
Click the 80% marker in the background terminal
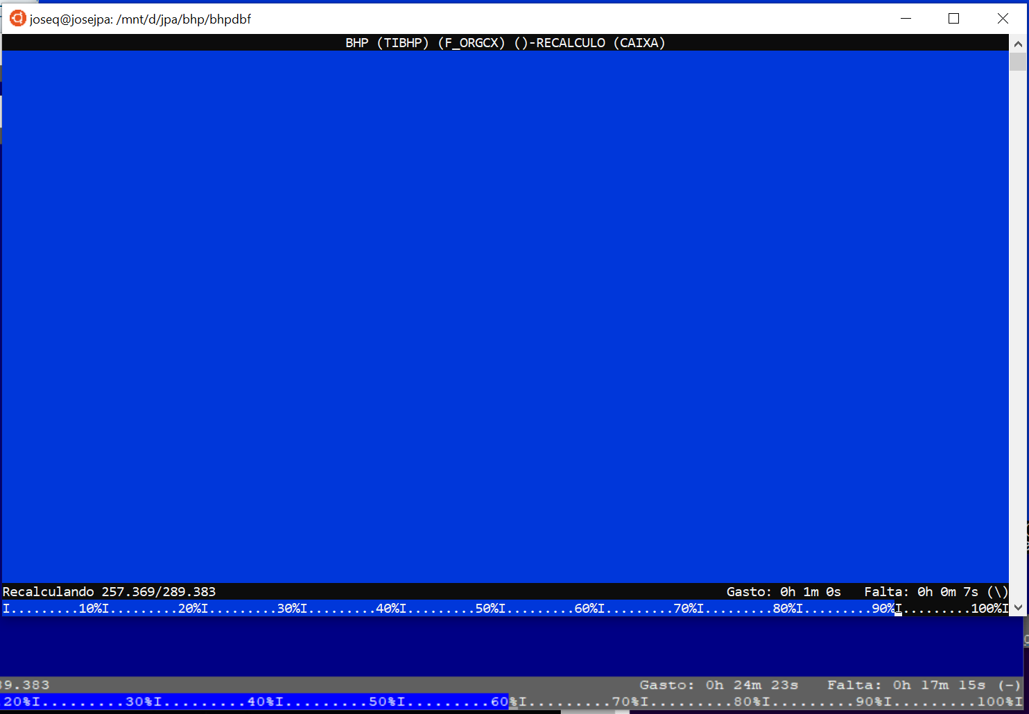(x=747, y=702)
